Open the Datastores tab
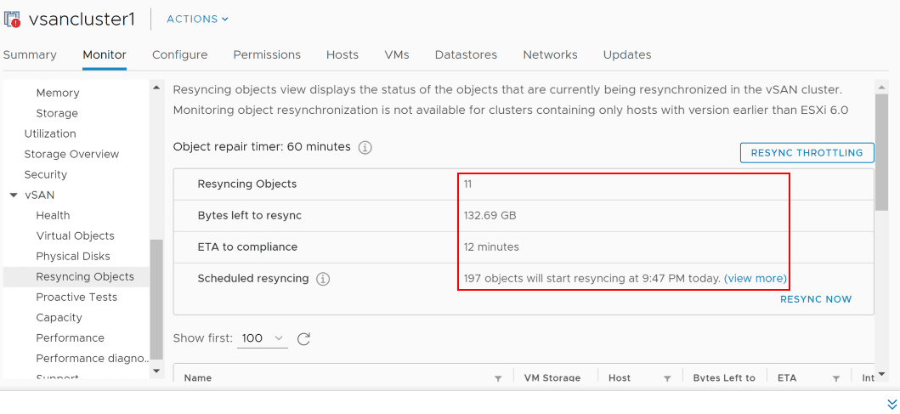 tap(466, 54)
